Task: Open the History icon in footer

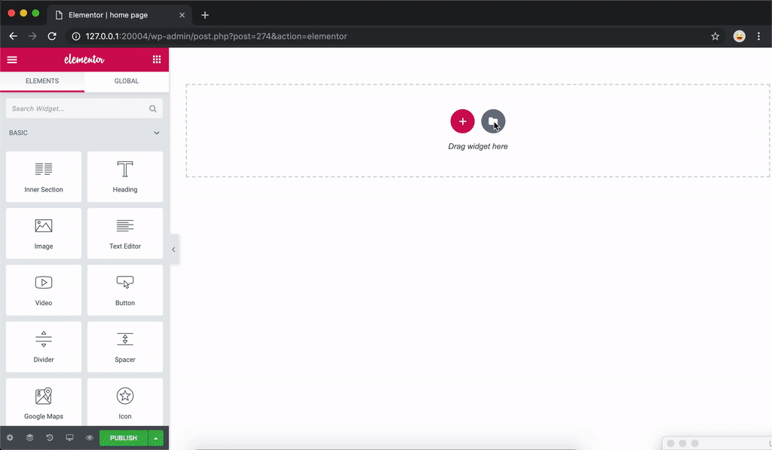Action: point(50,438)
